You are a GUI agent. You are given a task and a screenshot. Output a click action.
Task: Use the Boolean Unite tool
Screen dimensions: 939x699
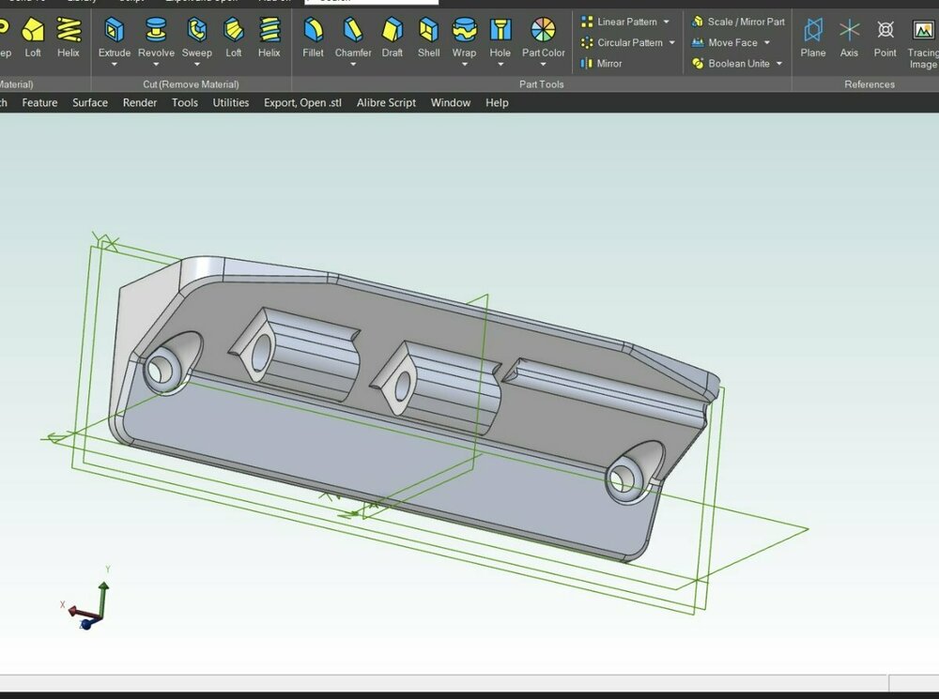(731, 64)
